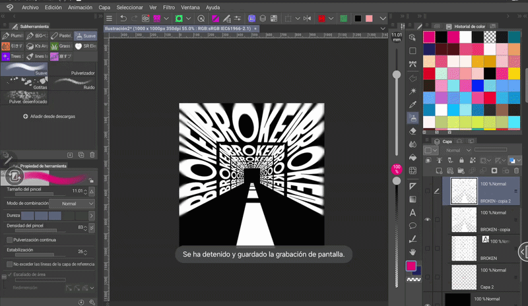Open the layer blend mode Normal dropdown
The image size is (528, 306).
click(x=455, y=150)
